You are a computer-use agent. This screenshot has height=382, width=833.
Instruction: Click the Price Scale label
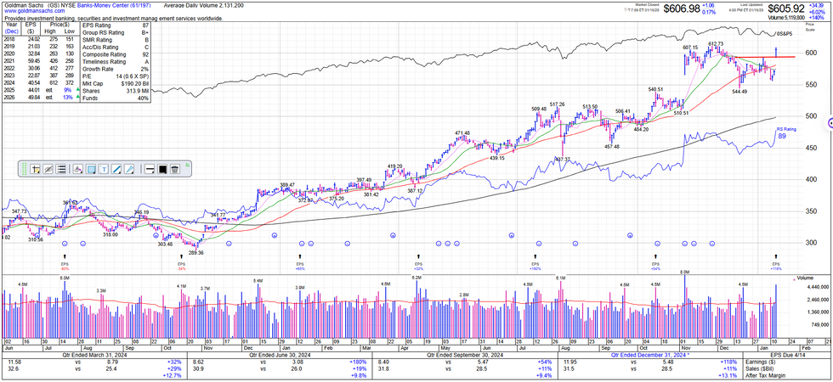pos(809,26)
